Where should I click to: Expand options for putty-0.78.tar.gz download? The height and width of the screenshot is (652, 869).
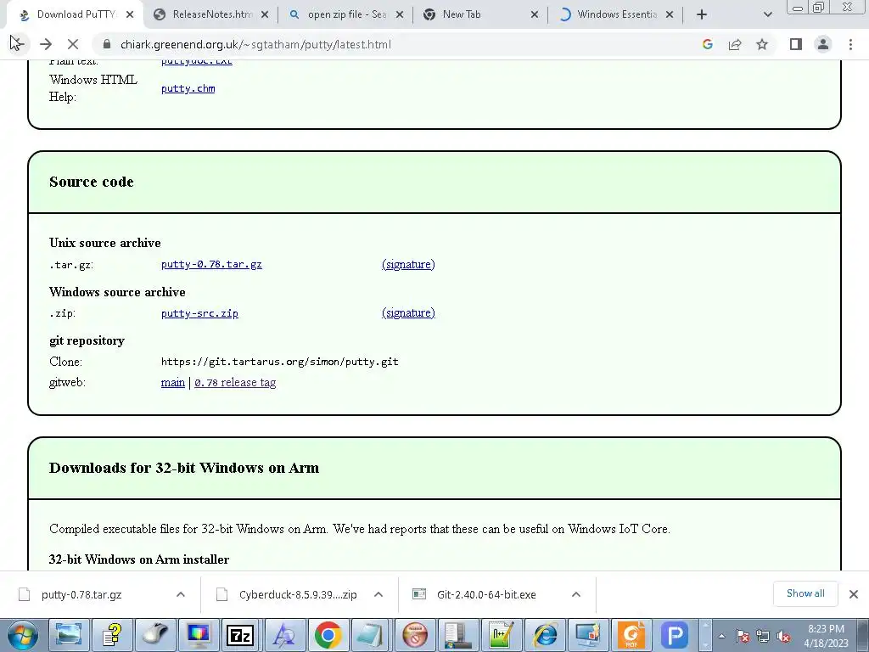coord(180,595)
